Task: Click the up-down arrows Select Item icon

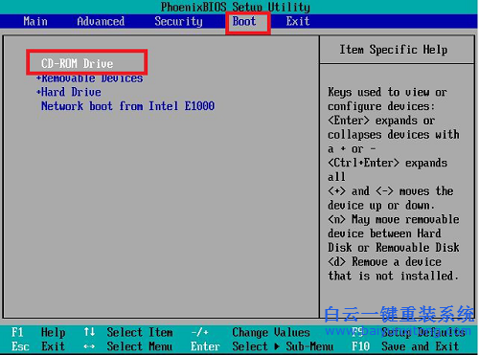Action: coord(89,332)
